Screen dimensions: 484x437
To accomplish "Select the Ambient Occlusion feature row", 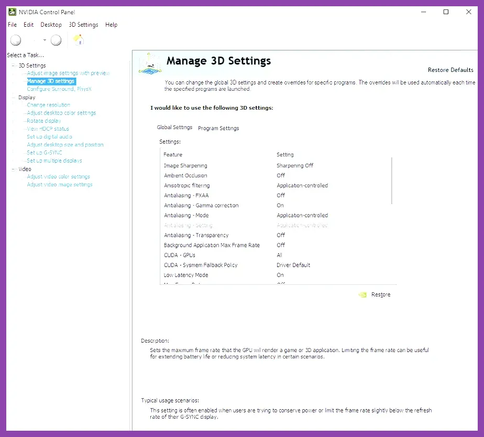I will click(x=276, y=176).
